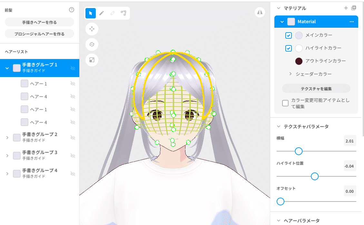This screenshot has height=225, width=364.
Task: Click the オフセット slider handle
Action: click(280, 201)
